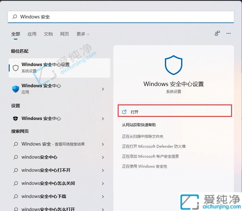Click 打开 to open security settings
Viewport: 242px width, 211px height.
[175, 111]
